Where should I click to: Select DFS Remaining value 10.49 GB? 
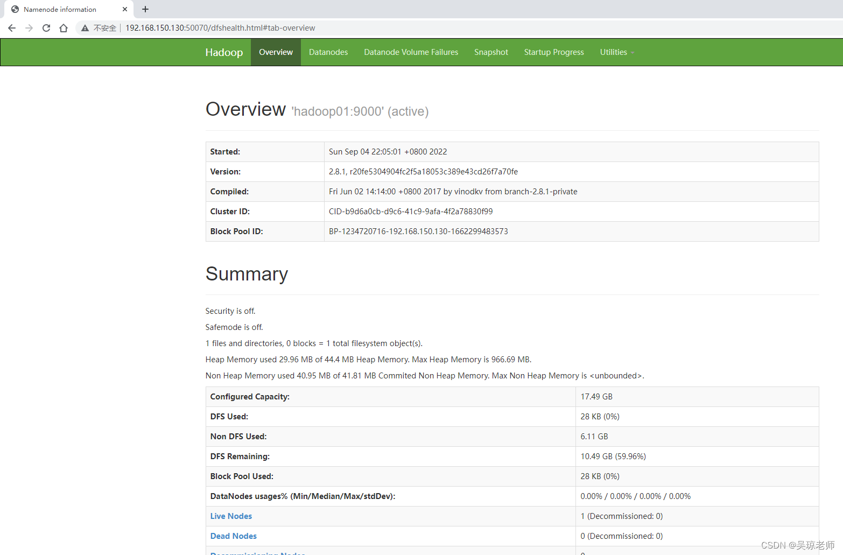[613, 456]
